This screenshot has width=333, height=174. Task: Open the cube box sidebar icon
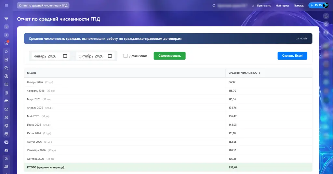click(7, 159)
